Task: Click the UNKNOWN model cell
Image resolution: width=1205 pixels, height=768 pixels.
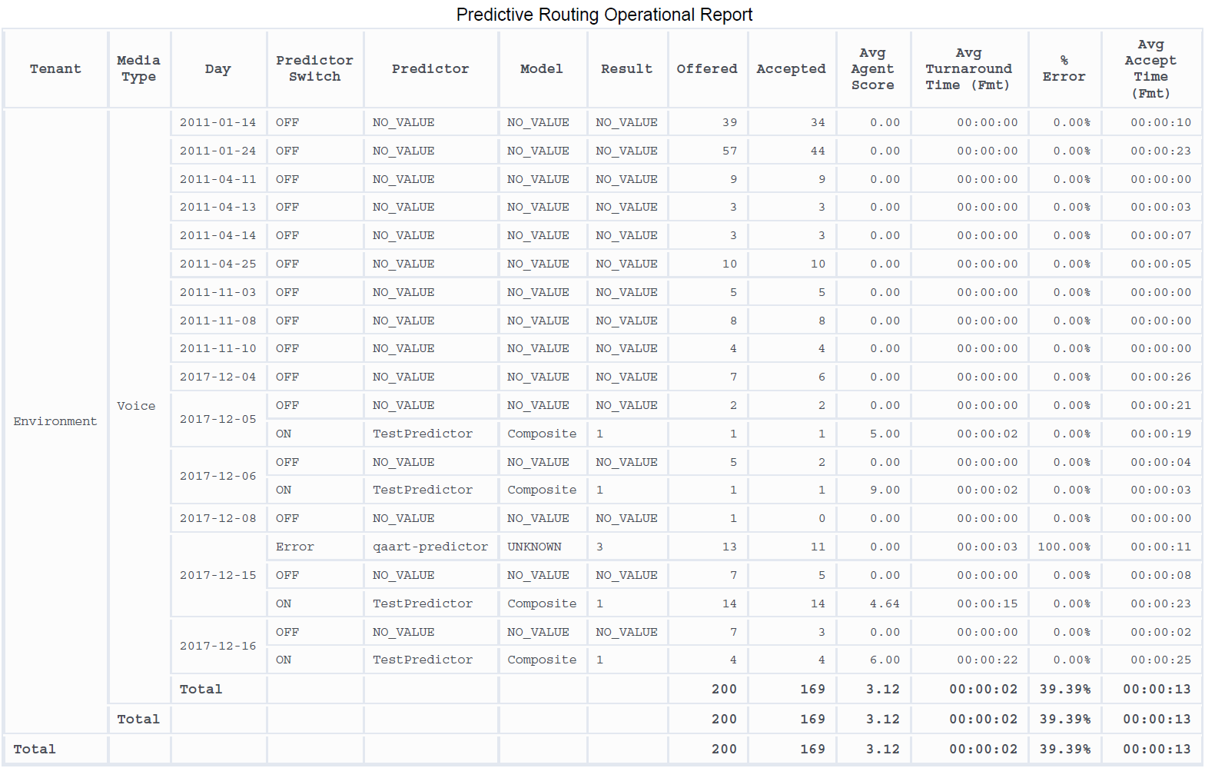Action: tap(534, 547)
